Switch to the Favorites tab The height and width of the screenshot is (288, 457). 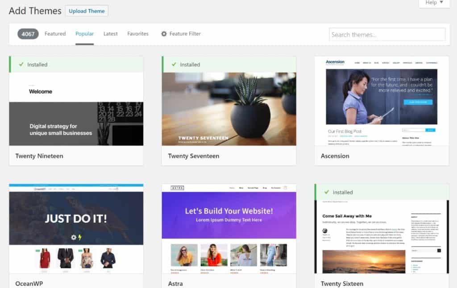138,34
